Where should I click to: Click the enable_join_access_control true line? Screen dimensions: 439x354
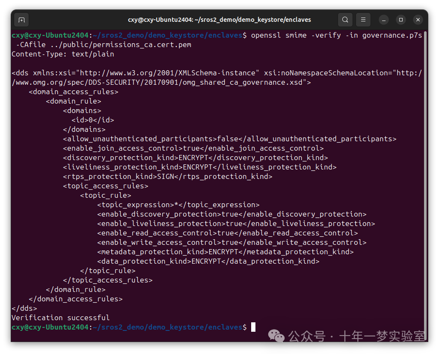click(x=193, y=149)
